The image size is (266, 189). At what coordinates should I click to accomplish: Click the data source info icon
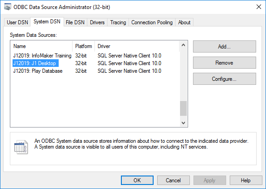tap(21, 147)
